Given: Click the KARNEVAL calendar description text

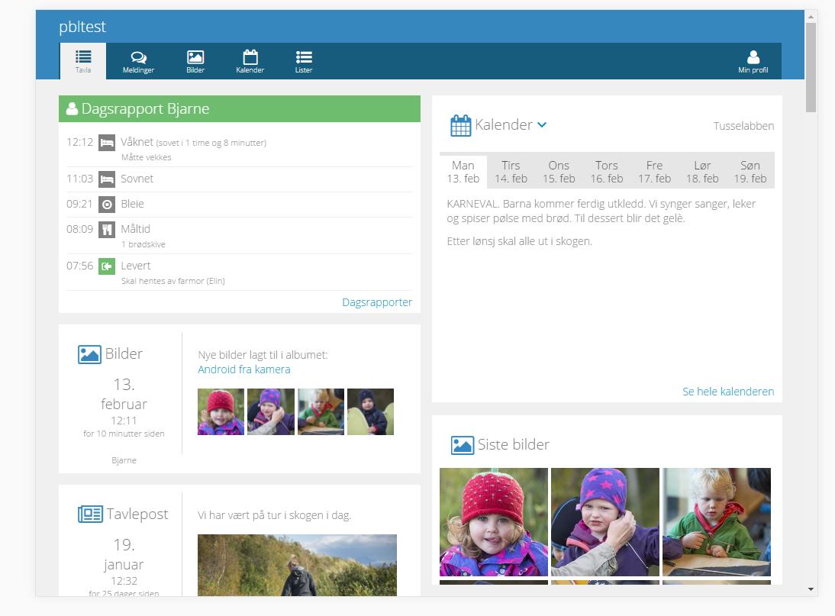Looking at the screenshot, I should [601, 211].
